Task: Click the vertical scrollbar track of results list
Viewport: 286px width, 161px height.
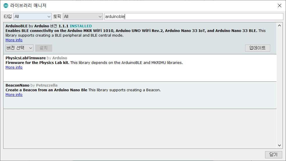Action: [279, 85]
